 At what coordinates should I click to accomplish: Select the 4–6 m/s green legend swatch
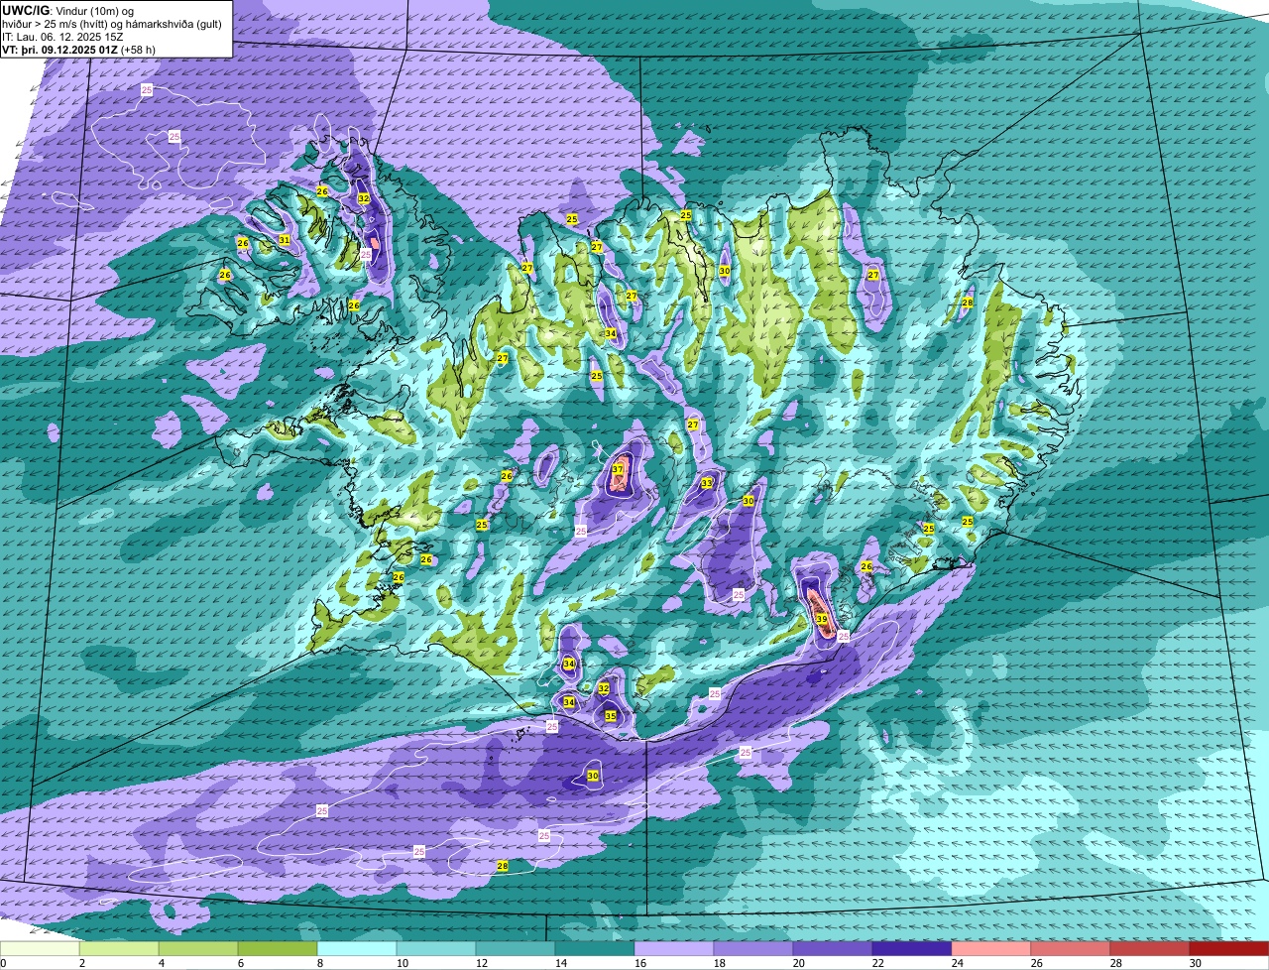point(198,948)
